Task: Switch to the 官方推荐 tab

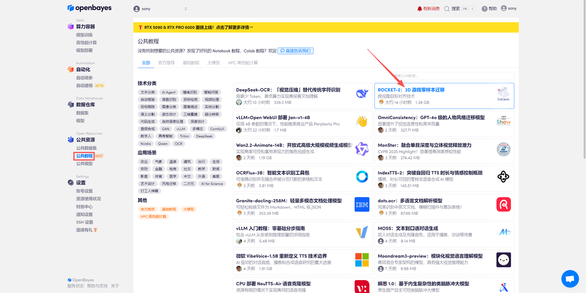Action: pos(166,63)
